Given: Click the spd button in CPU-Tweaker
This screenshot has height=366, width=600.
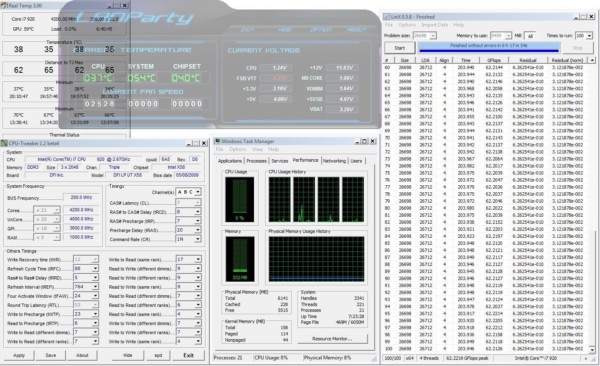Looking at the screenshot, I should point(158,355).
